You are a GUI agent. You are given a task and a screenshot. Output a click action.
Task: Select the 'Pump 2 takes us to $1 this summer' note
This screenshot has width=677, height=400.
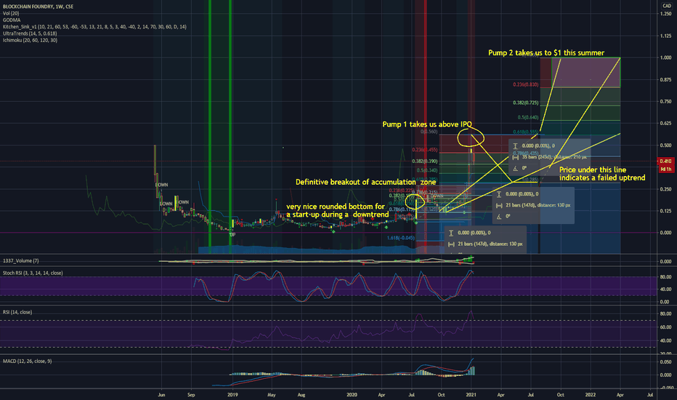[546, 53]
